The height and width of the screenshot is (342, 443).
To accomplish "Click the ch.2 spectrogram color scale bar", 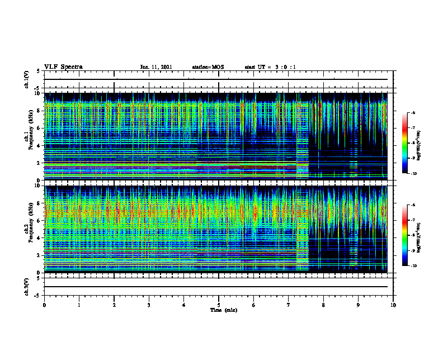I will pos(404,235).
